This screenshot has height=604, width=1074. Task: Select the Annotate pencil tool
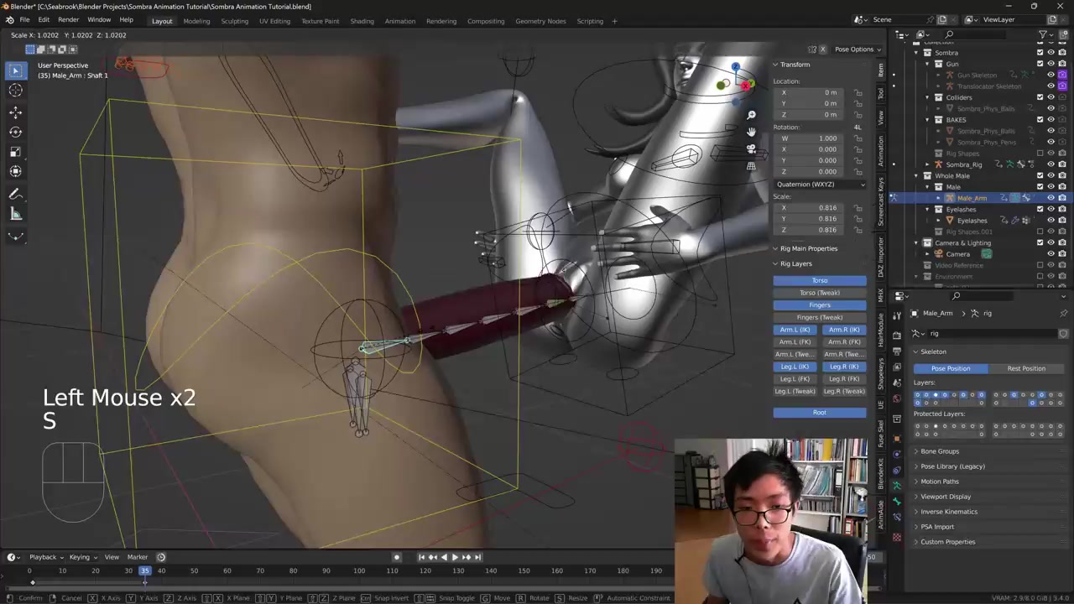click(x=15, y=194)
